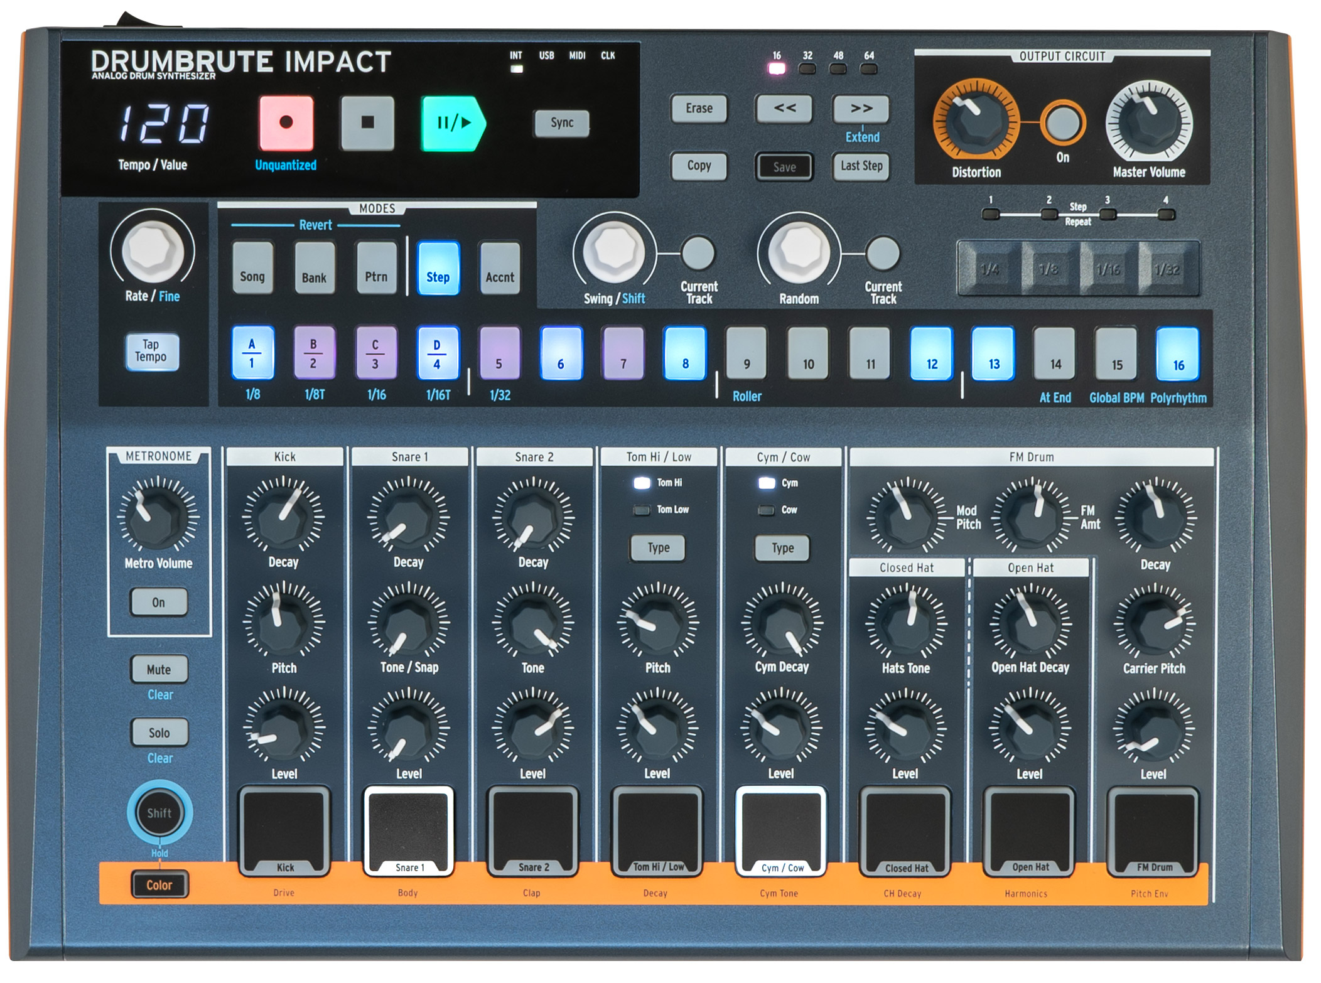Click the Kick Decay knob
The height and width of the screenshot is (983, 1321).
tap(284, 517)
